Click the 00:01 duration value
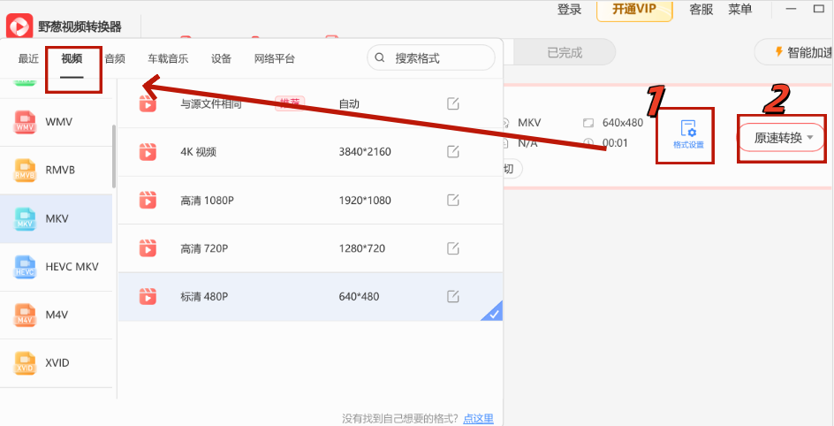 click(x=615, y=143)
